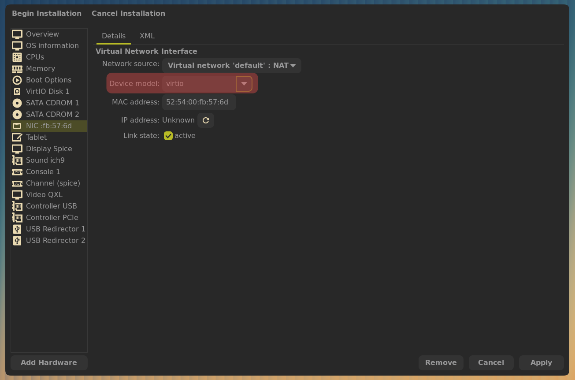Open the Network source dropdown
575x380 pixels.
tap(231, 66)
